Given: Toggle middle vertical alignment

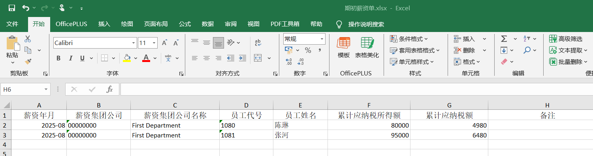Looking at the screenshot, I should coord(206,42).
